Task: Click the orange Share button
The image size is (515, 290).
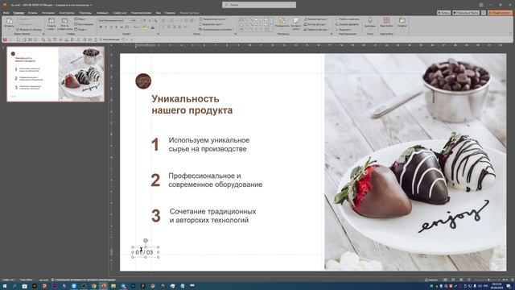Action: pos(500,13)
